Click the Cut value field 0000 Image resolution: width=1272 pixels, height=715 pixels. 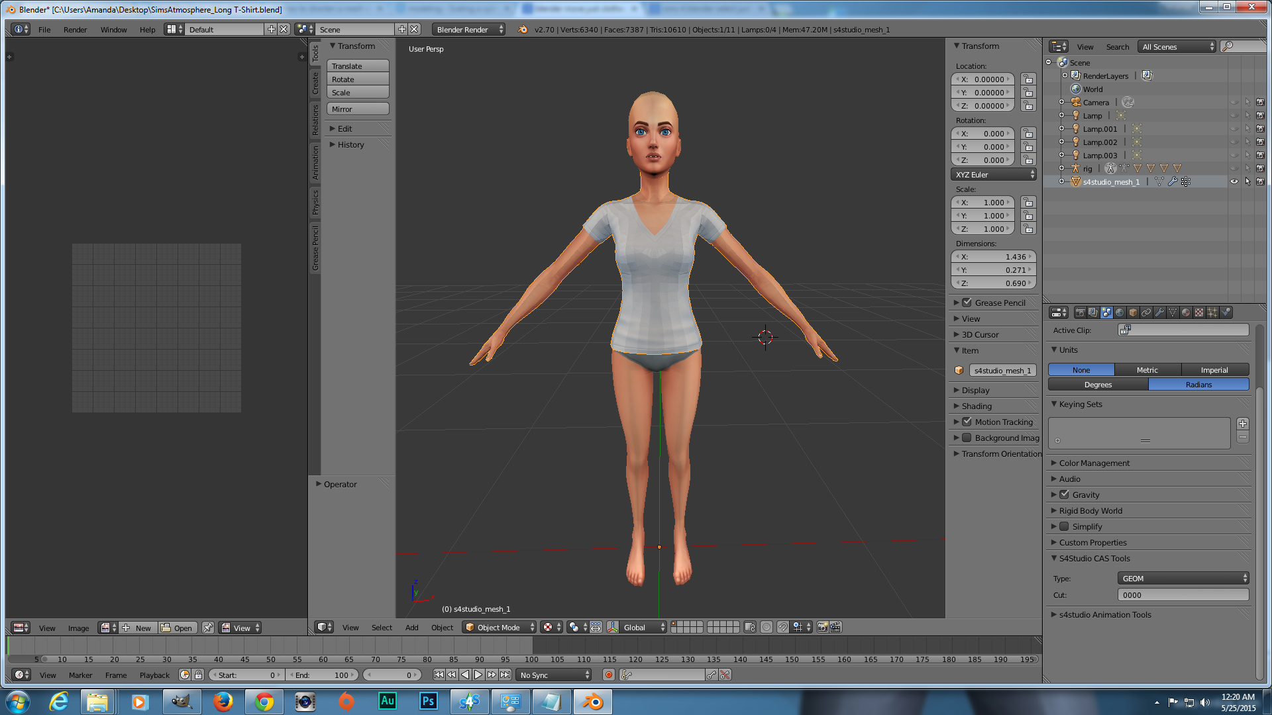pyautogui.click(x=1183, y=595)
